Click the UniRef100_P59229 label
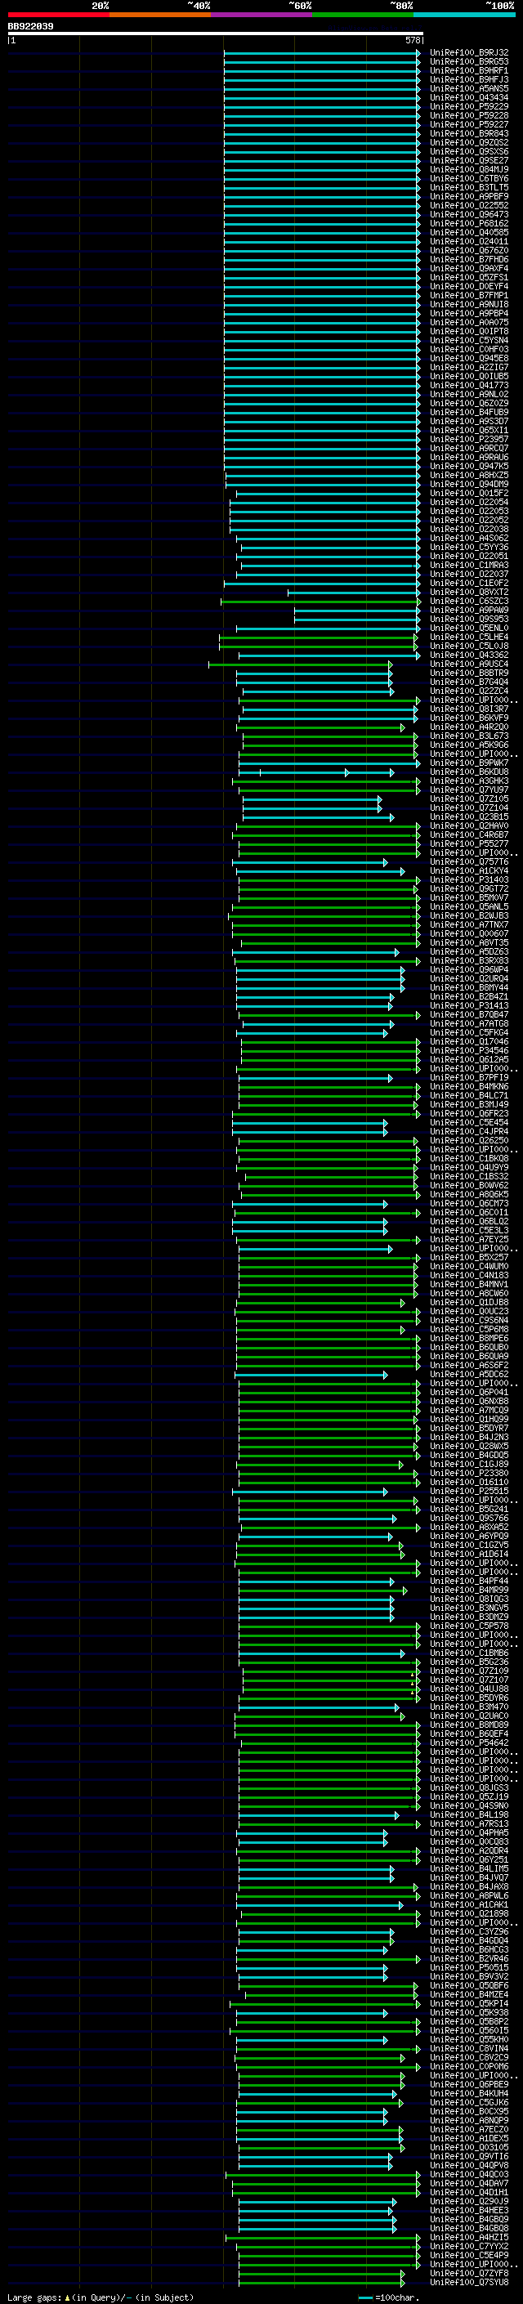 (469, 106)
